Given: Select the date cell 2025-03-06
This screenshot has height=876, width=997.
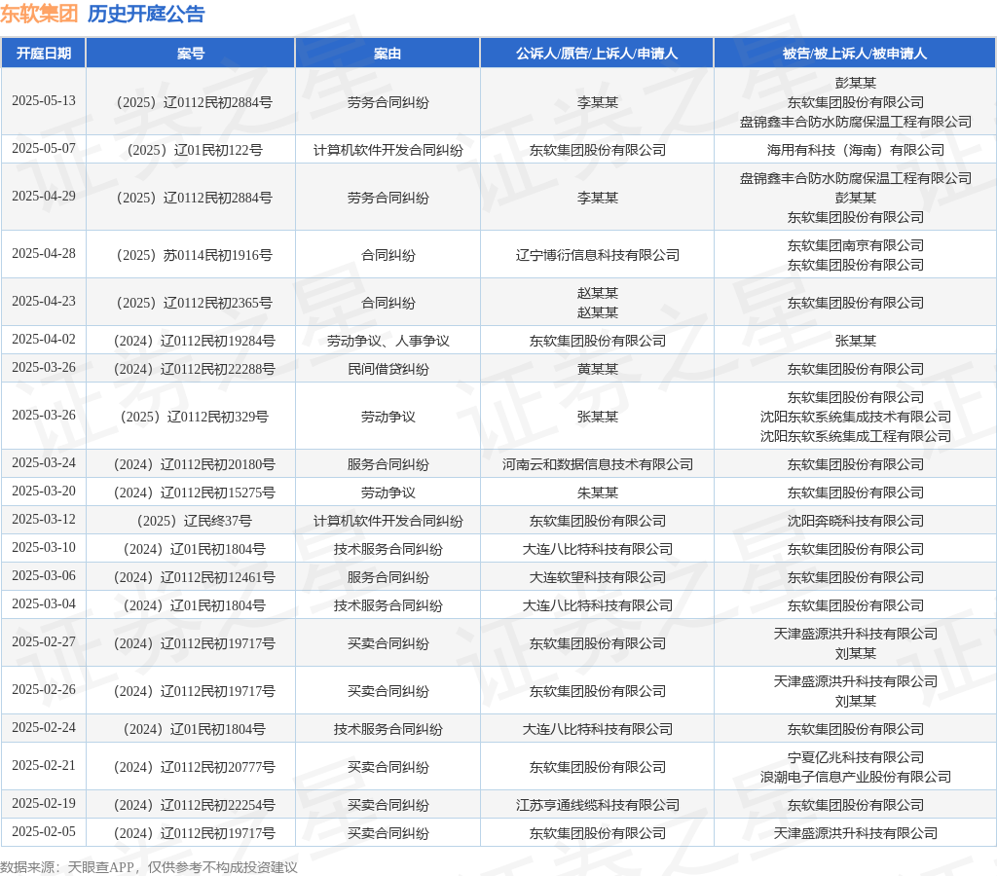Looking at the screenshot, I should (43, 575).
